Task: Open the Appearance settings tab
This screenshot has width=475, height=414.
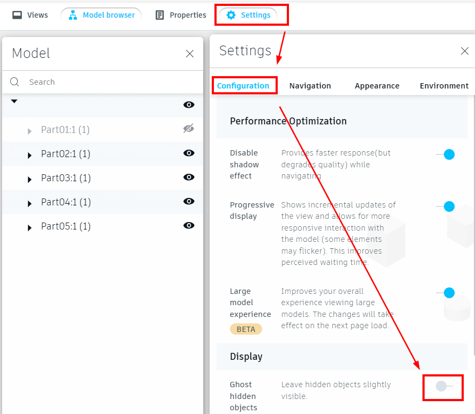Action: coord(377,86)
